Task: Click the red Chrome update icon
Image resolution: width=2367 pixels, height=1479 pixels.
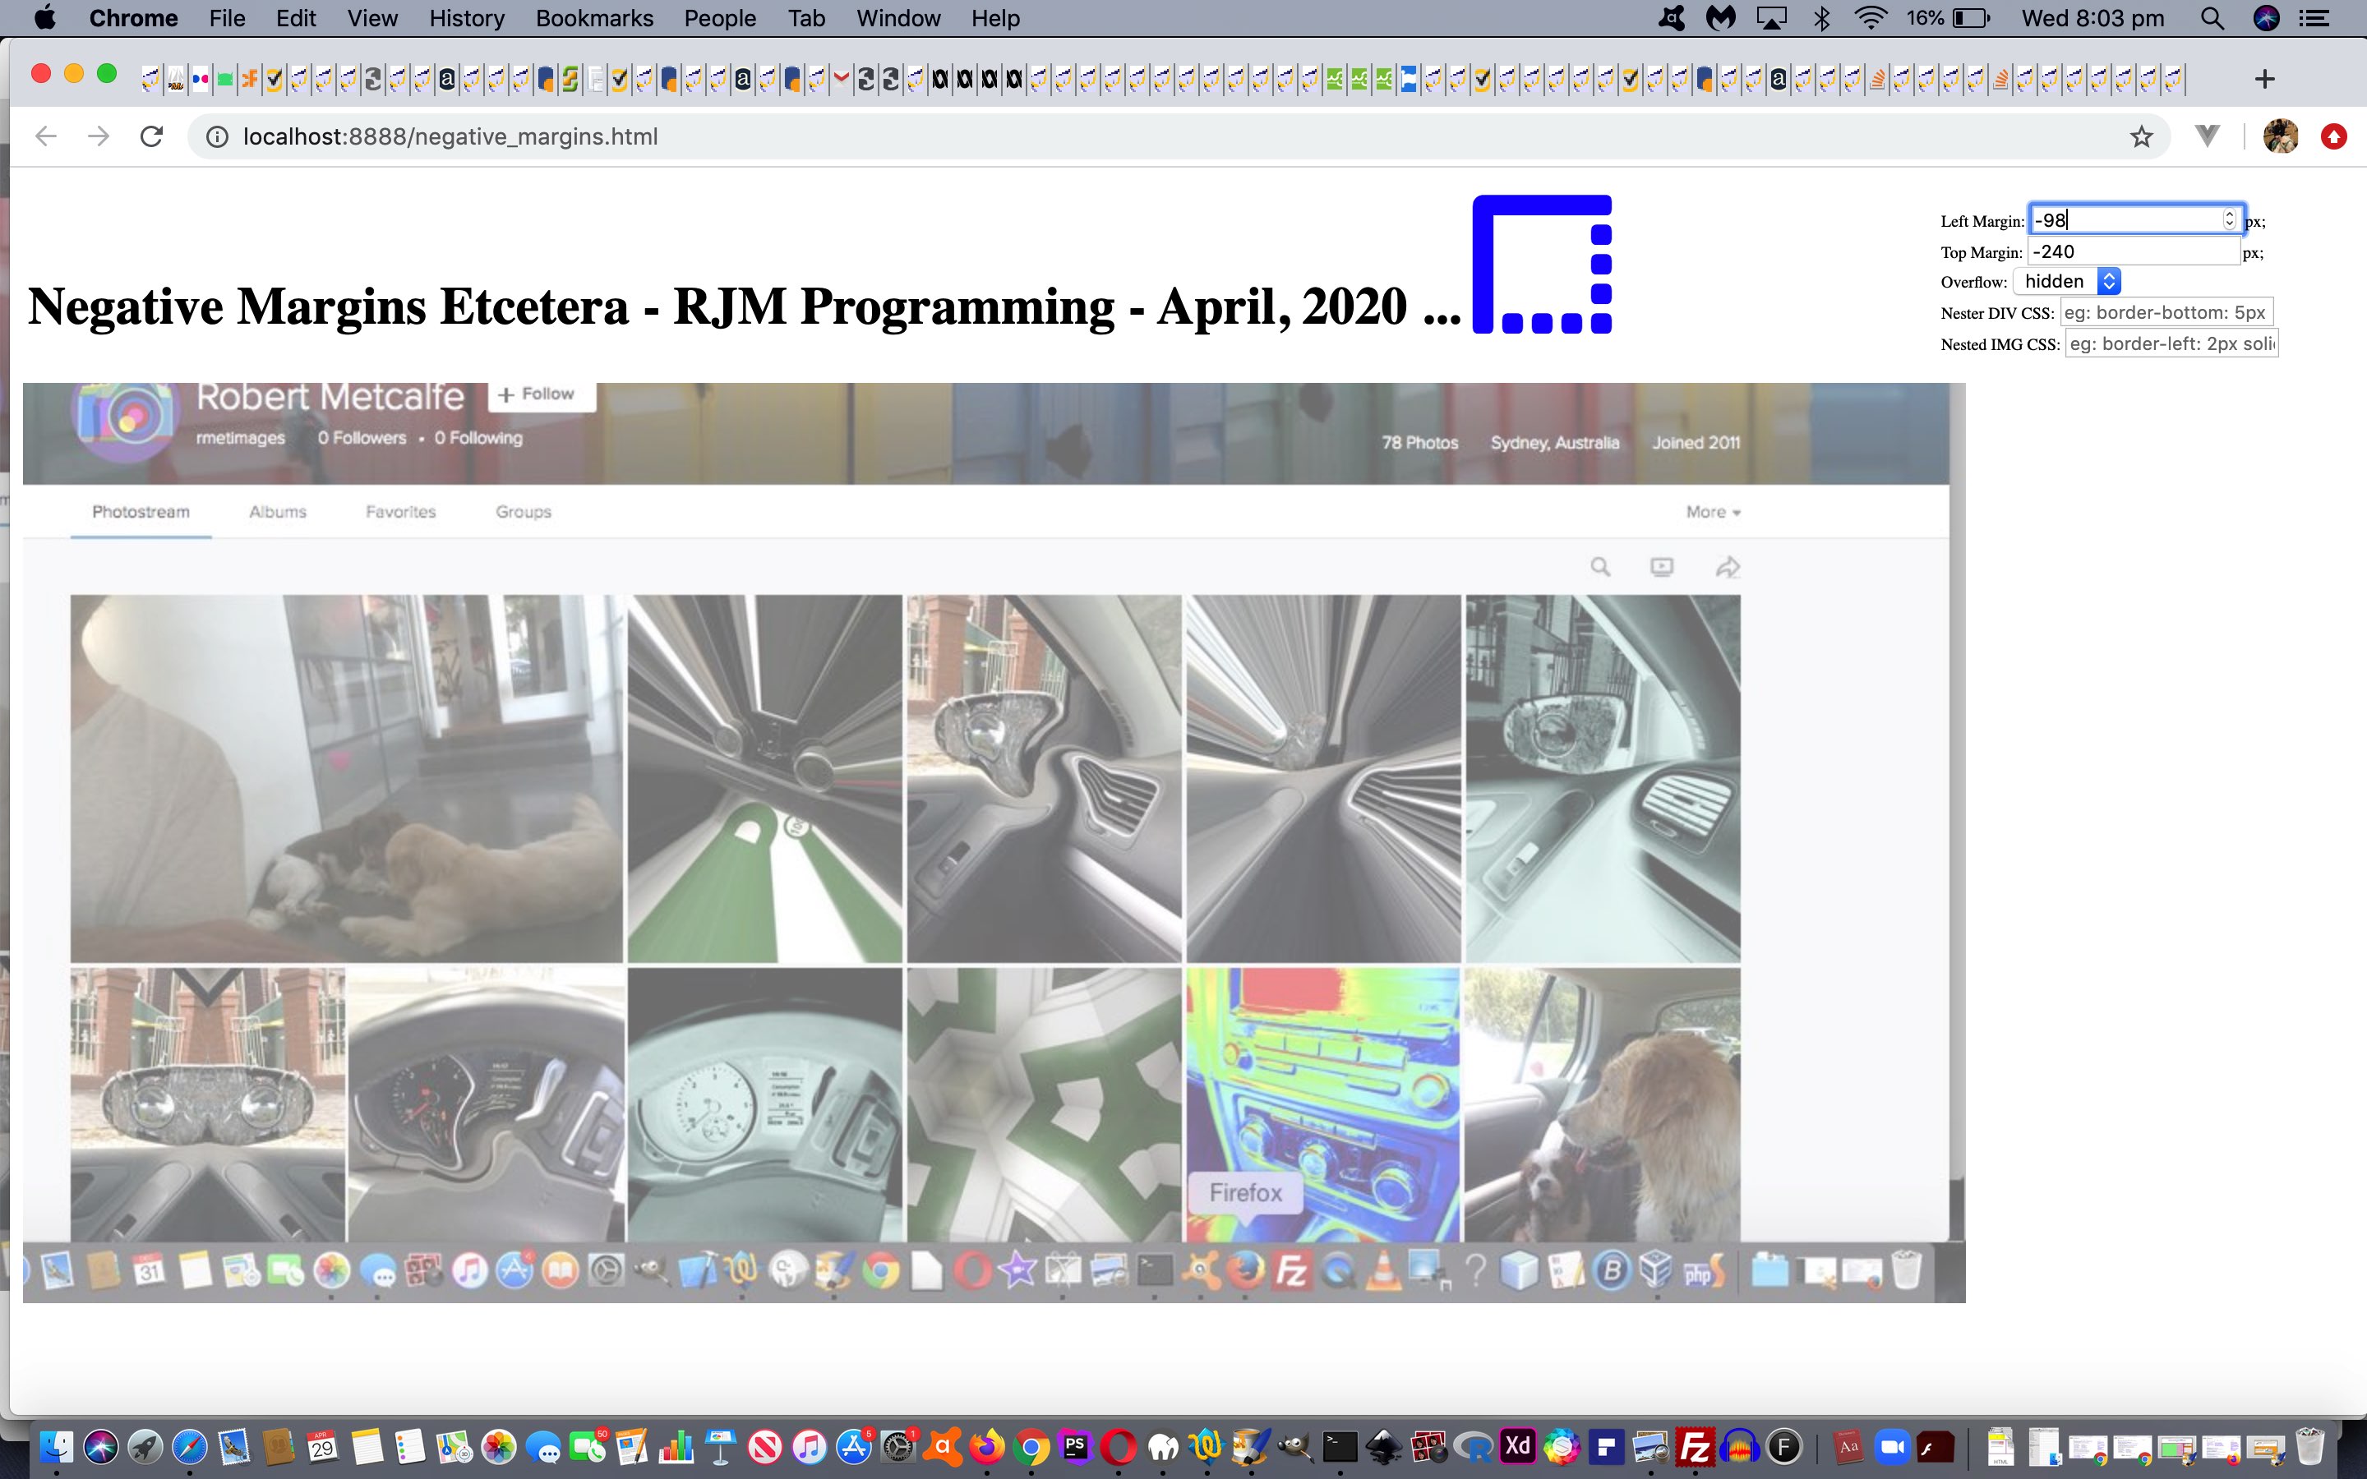Action: 2334,136
